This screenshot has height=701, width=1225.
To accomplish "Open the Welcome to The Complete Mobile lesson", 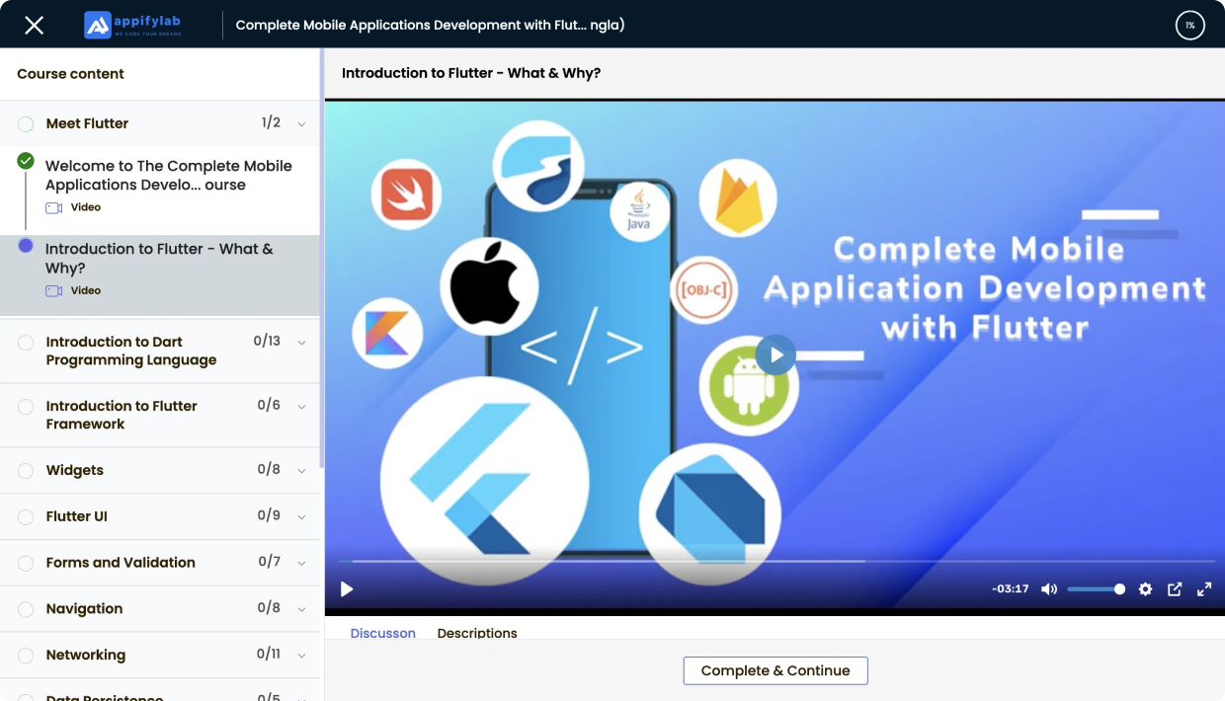I will [x=168, y=176].
